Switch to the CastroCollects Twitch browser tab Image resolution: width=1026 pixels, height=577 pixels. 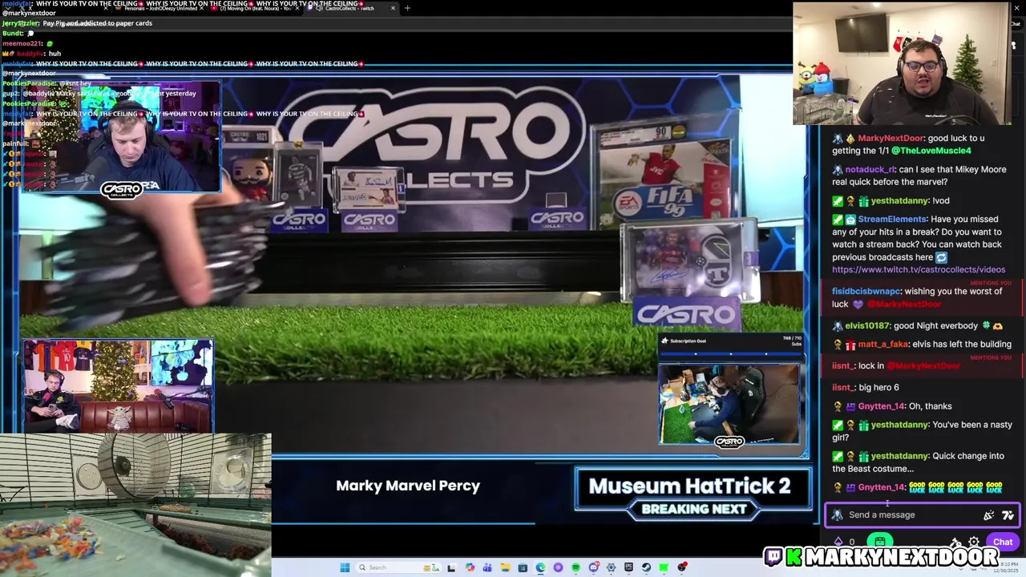coord(349,8)
